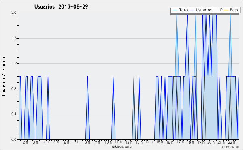Click the 6 h x-axis label
The height and width of the screenshot is (150, 243).
click(66, 142)
